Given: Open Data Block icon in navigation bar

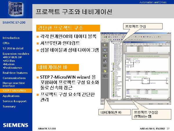Looking at the screenshot, I should [x=105, y=61].
